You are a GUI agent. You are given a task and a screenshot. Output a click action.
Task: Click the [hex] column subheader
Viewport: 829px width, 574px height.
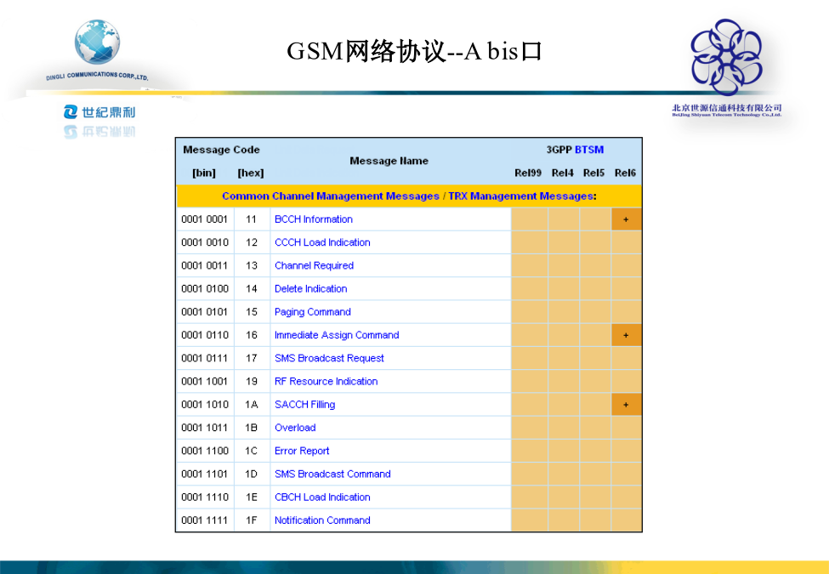(x=251, y=173)
